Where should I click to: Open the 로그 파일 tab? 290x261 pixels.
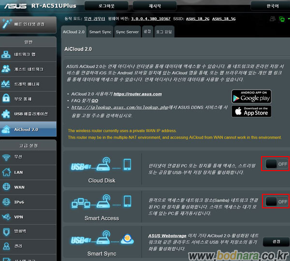(164, 32)
